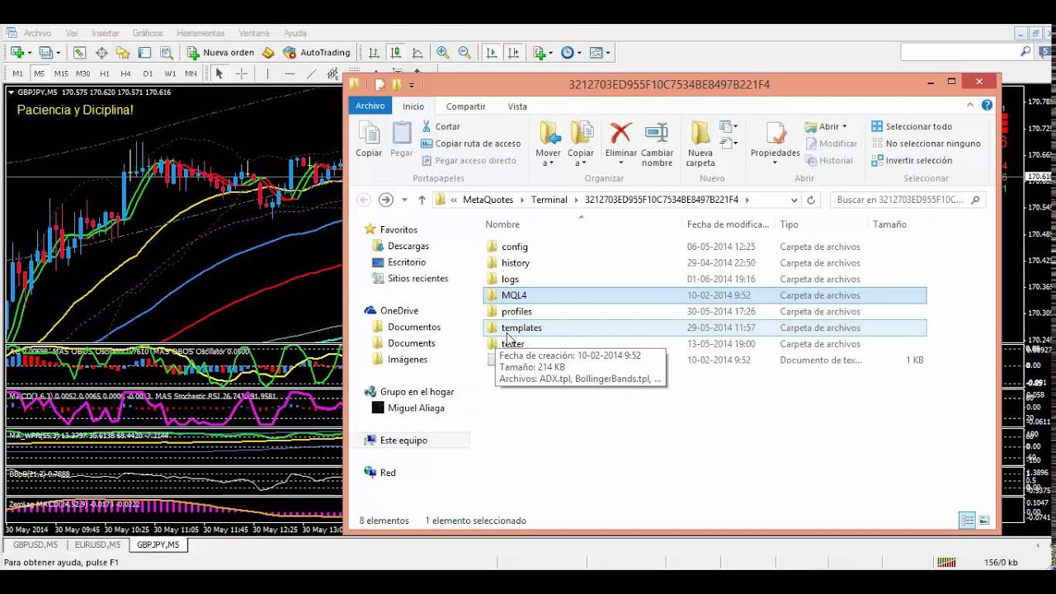Switch to GBPUSD,M5 chart tab
The width and height of the screenshot is (1056, 594).
[35, 545]
